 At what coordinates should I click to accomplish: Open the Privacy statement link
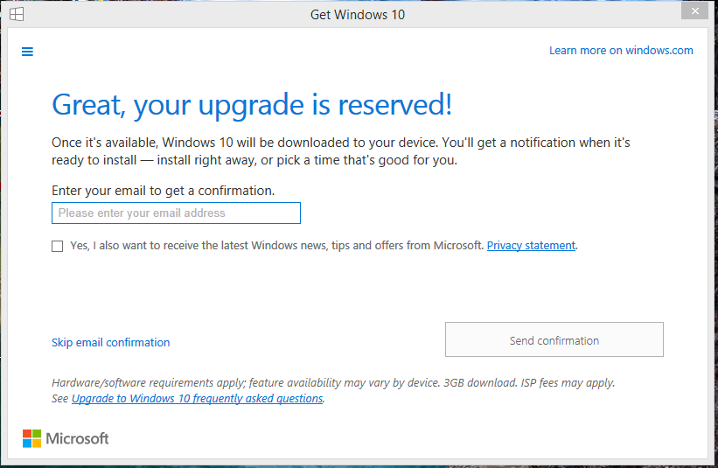[x=531, y=246]
